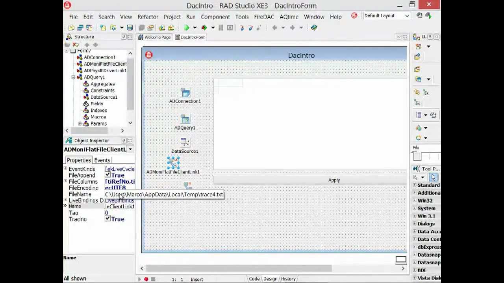
Task: Click the macro play icon in status bar
Action: pyautogui.click(x=139, y=279)
